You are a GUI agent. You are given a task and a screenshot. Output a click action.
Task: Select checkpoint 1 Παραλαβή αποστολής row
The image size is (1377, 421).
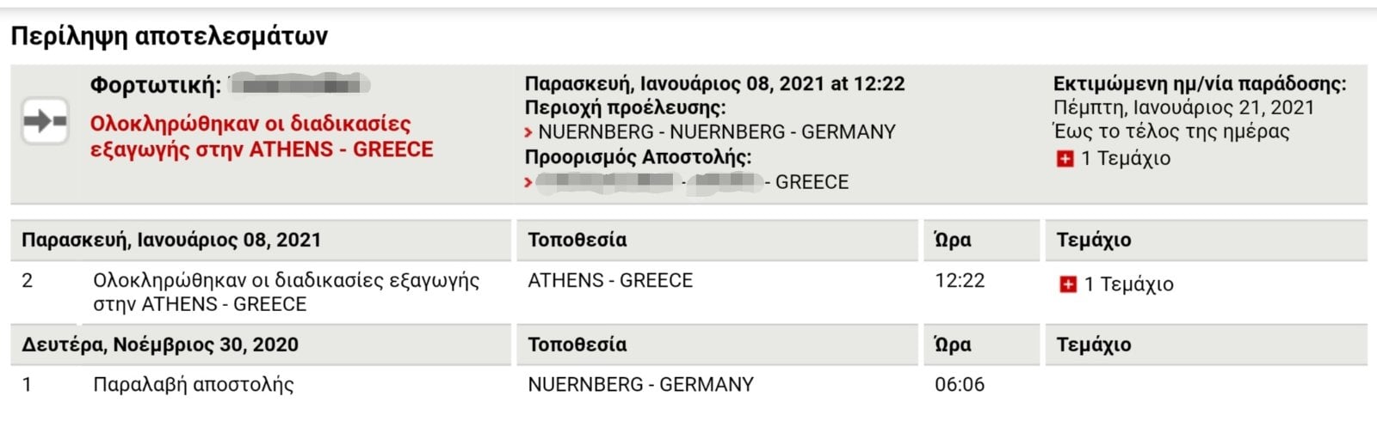pos(688,385)
